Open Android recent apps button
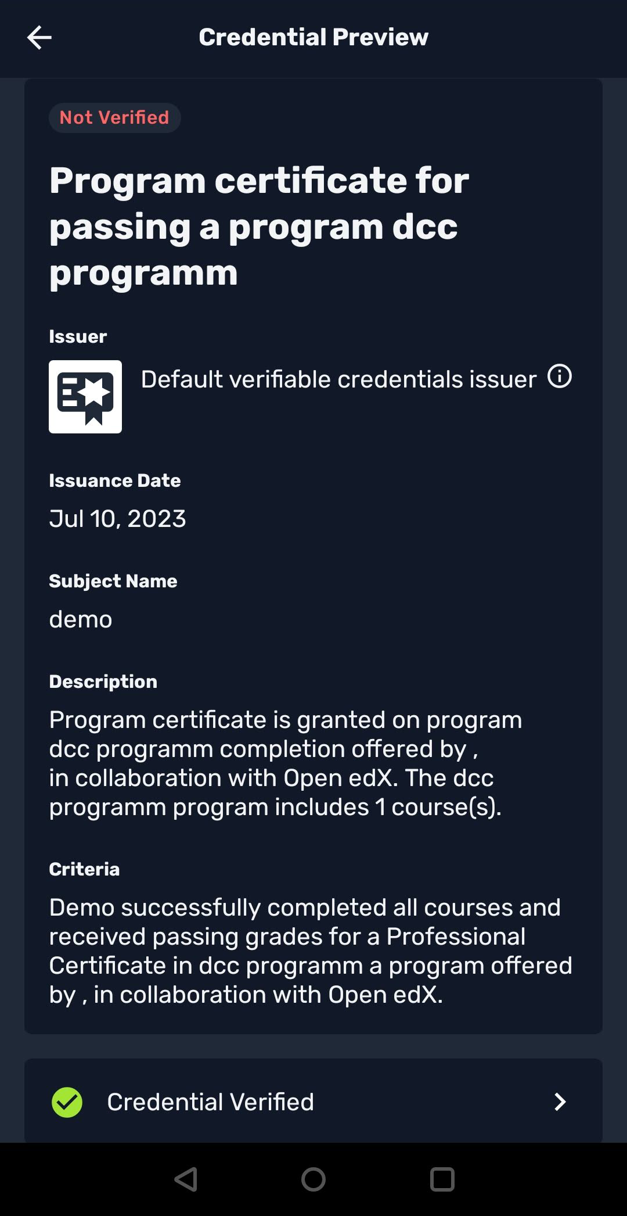 click(442, 1179)
